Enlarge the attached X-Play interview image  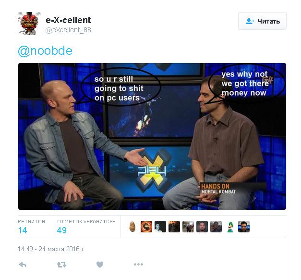[x=152, y=136]
